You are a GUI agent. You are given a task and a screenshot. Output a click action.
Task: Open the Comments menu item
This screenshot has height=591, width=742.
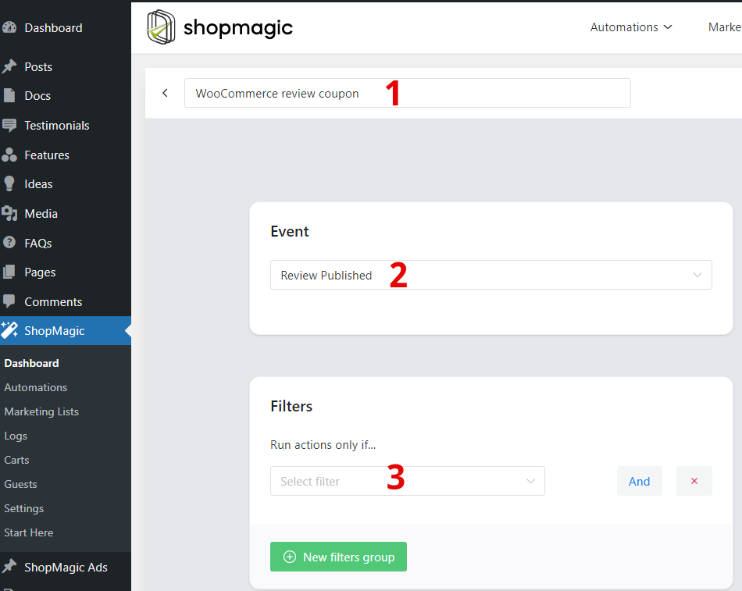coord(66,301)
